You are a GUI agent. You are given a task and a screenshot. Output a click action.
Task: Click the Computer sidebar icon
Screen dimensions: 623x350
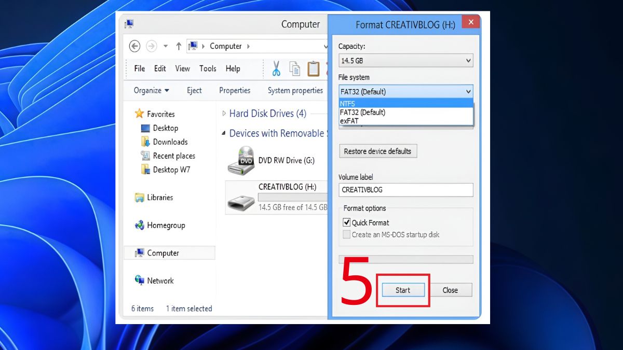(139, 253)
